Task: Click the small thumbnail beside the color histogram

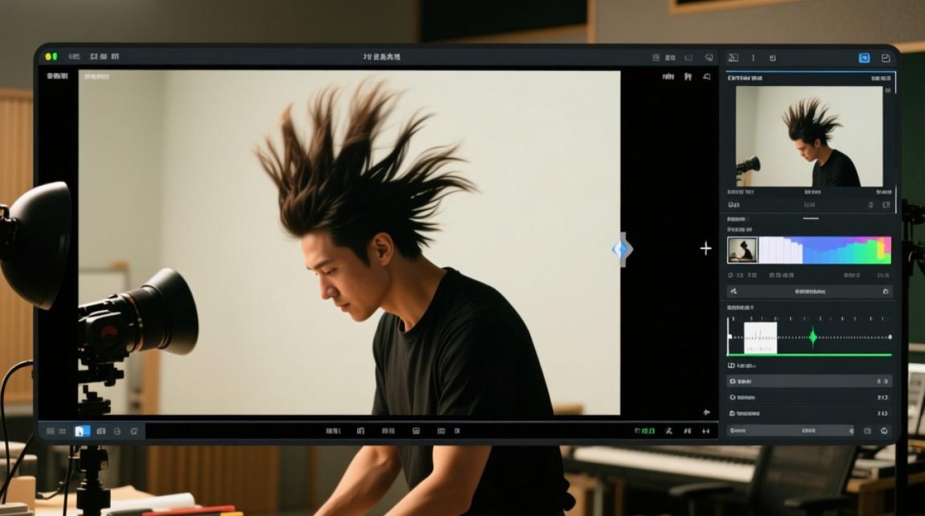Action: click(743, 250)
